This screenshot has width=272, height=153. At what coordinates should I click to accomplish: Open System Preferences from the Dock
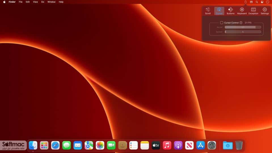[x=212, y=145]
